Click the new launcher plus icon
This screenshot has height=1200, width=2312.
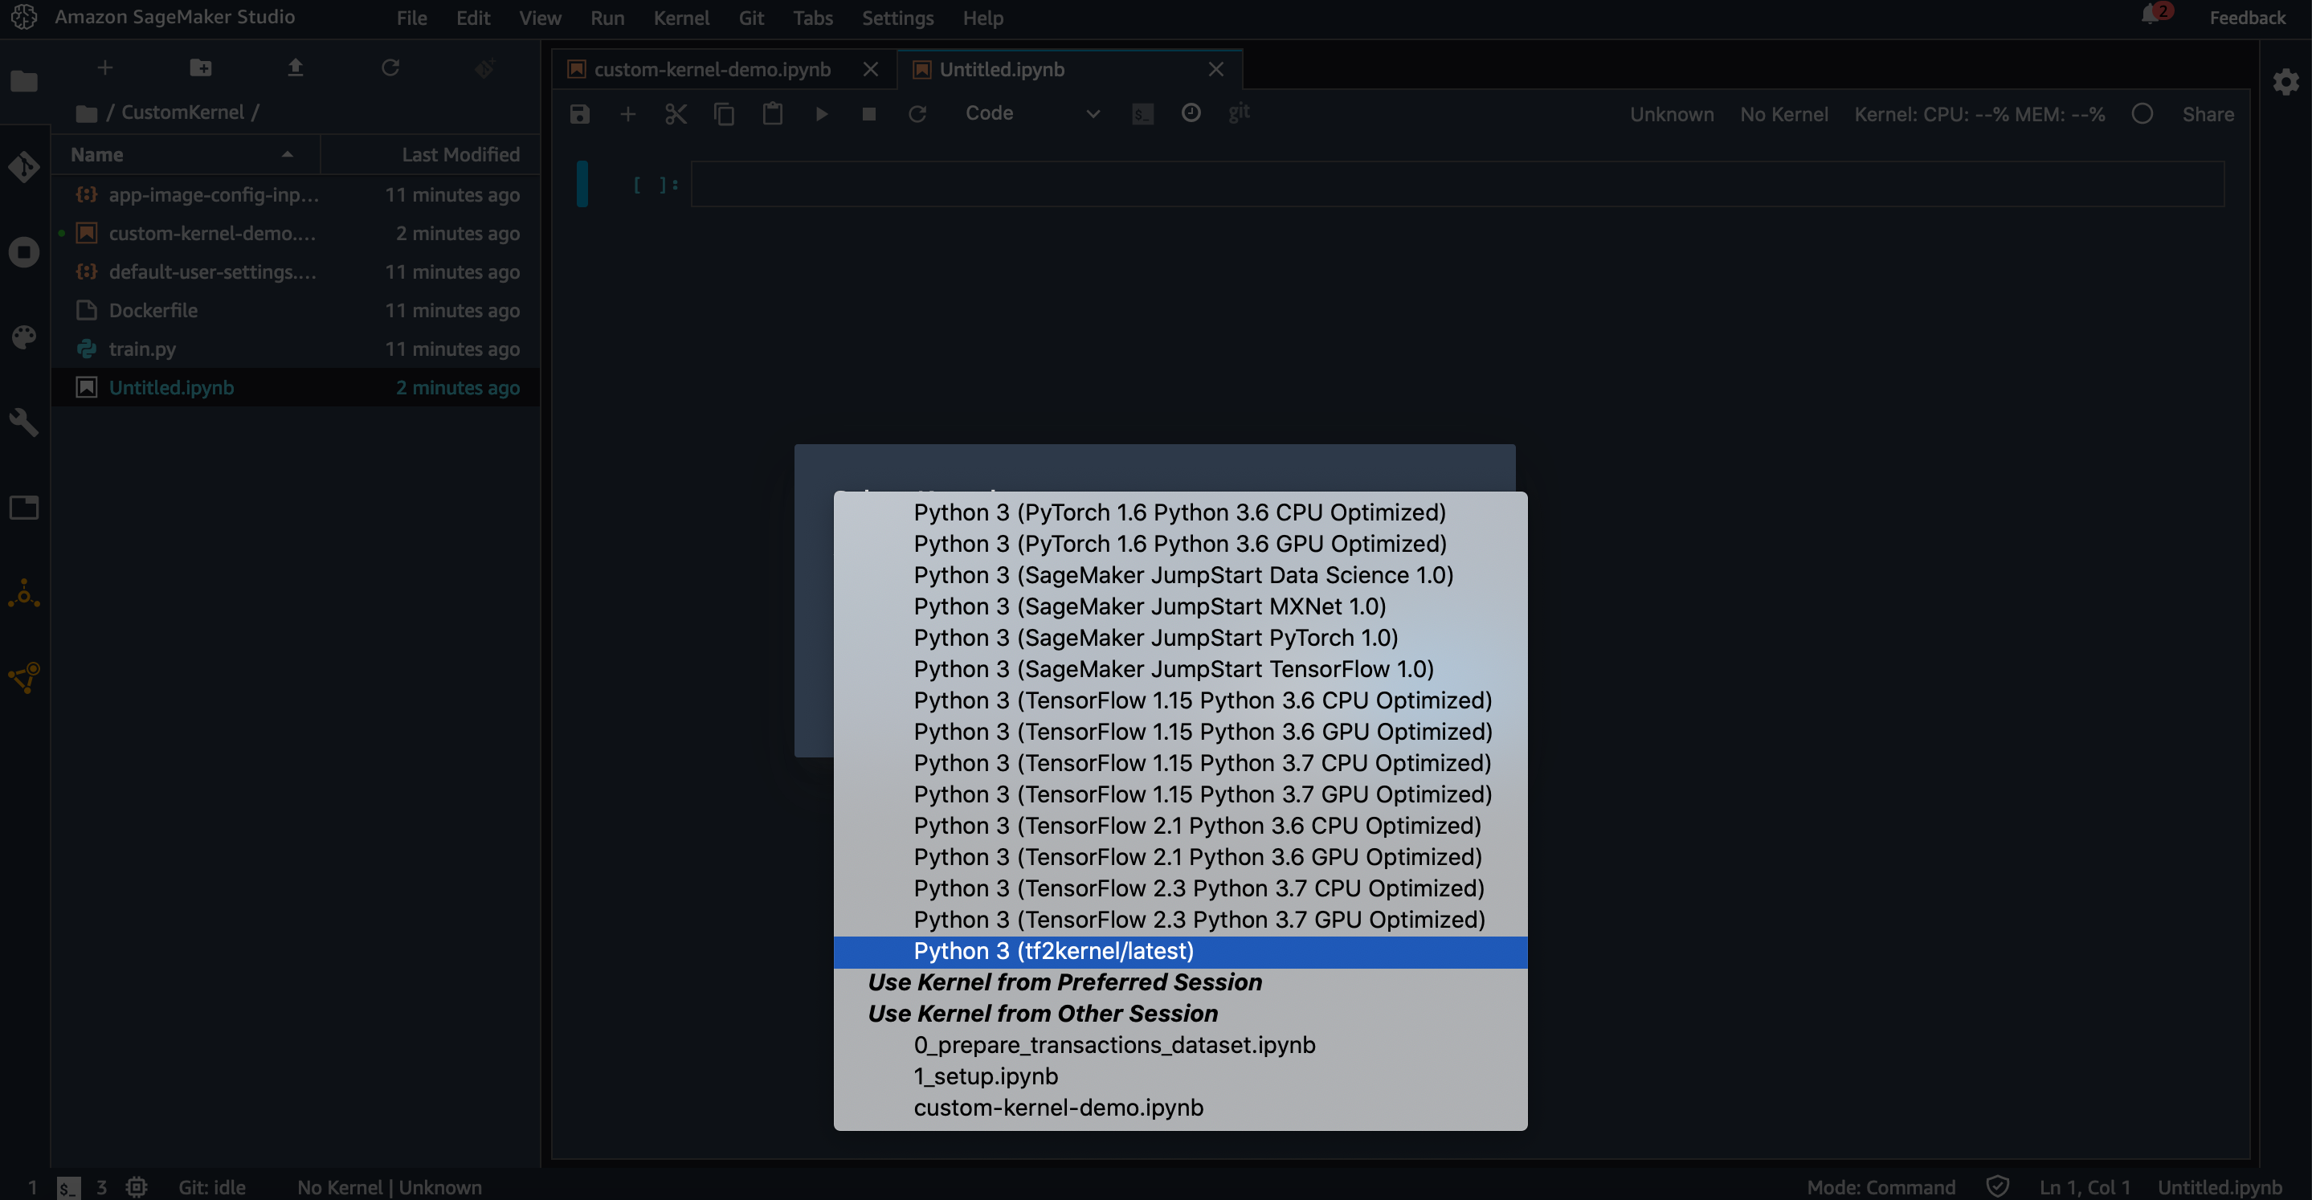pos(105,68)
